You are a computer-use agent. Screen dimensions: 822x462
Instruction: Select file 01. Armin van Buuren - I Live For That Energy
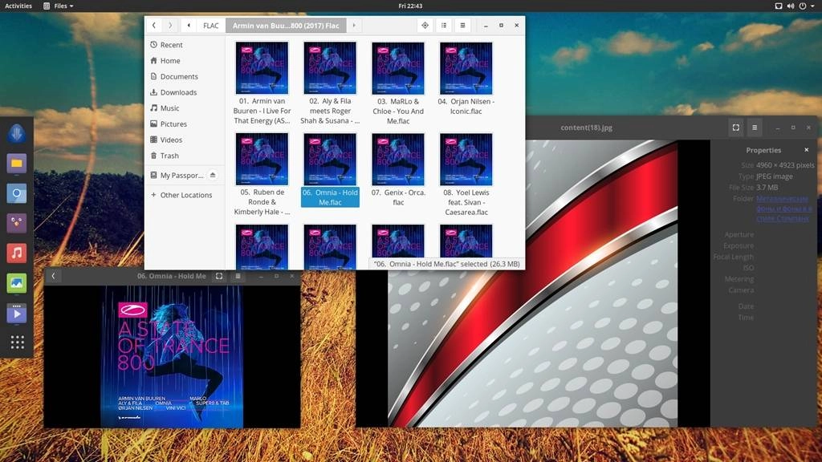[262, 83]
